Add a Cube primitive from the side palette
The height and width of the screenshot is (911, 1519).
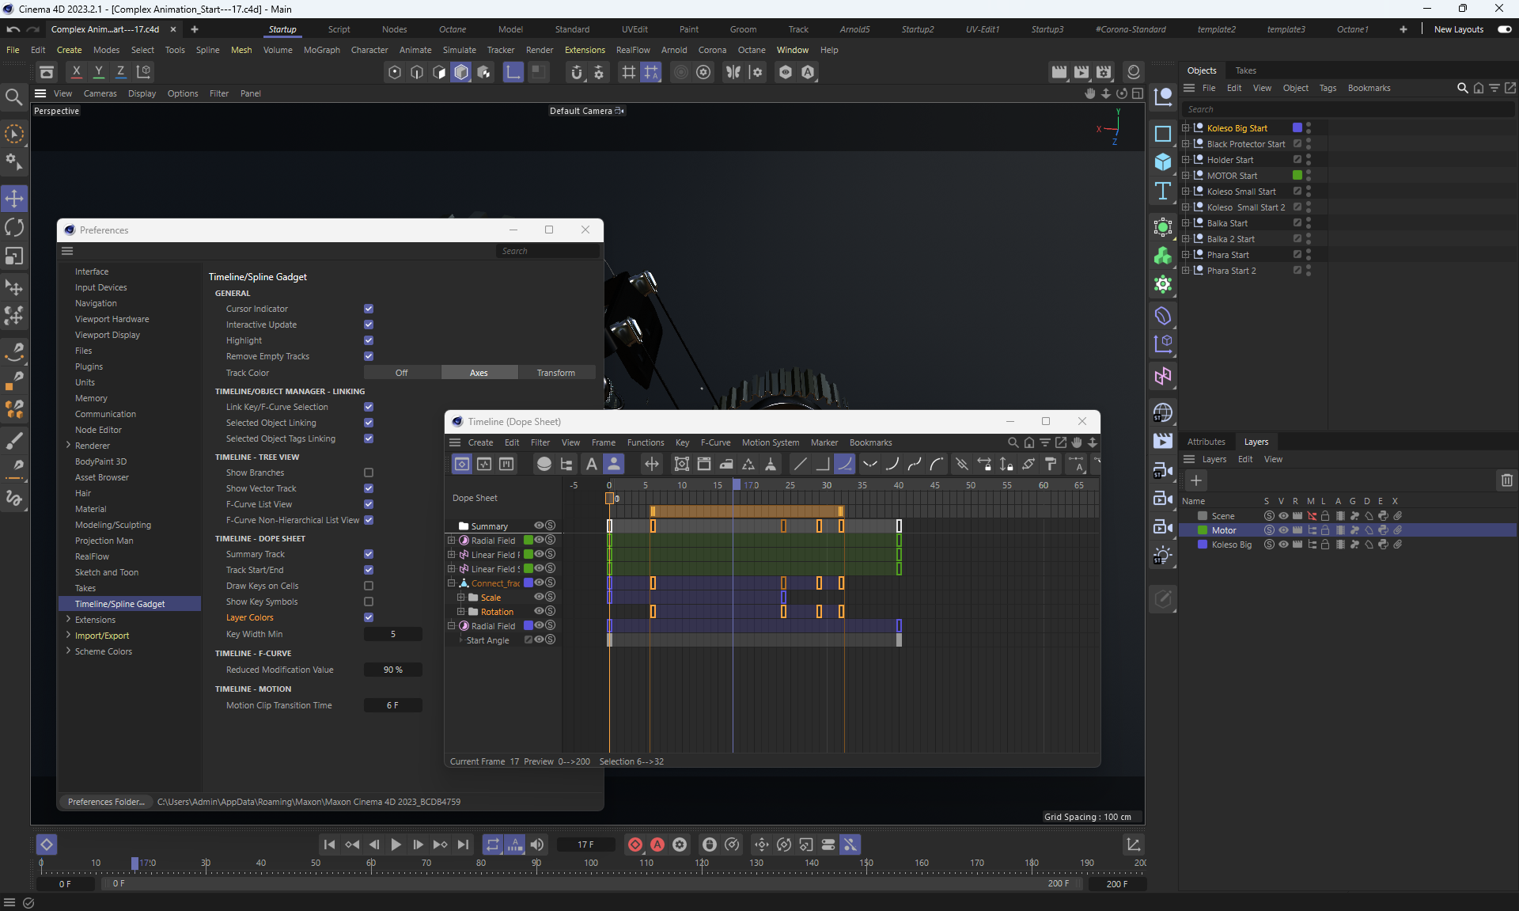[x=1162, y=161]
